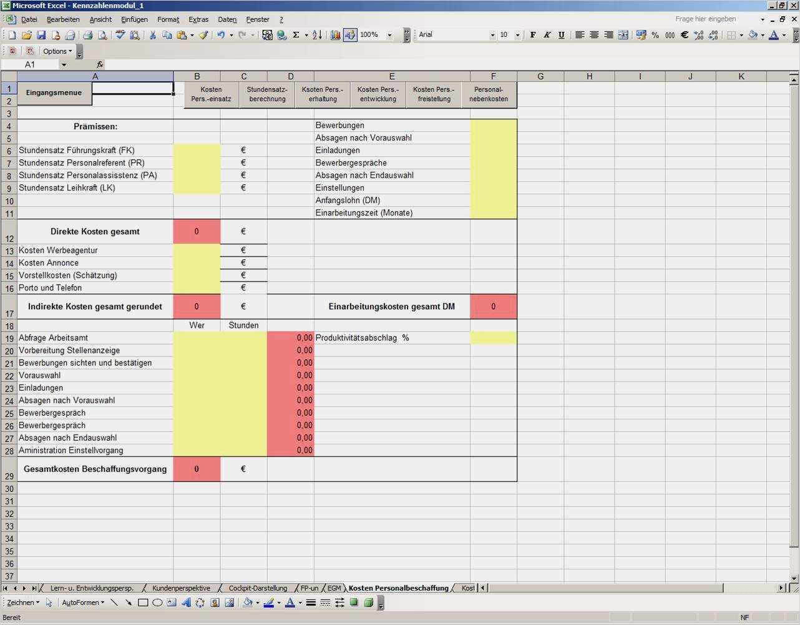Print the sheet using the printer icon
This screenshot has height=625, width=800.
(88, 36)
